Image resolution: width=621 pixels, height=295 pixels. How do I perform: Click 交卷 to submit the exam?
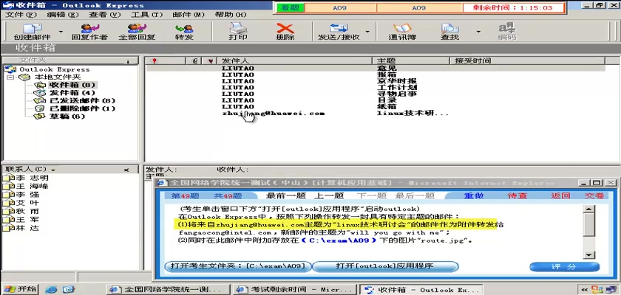click(x=594, y=196)
